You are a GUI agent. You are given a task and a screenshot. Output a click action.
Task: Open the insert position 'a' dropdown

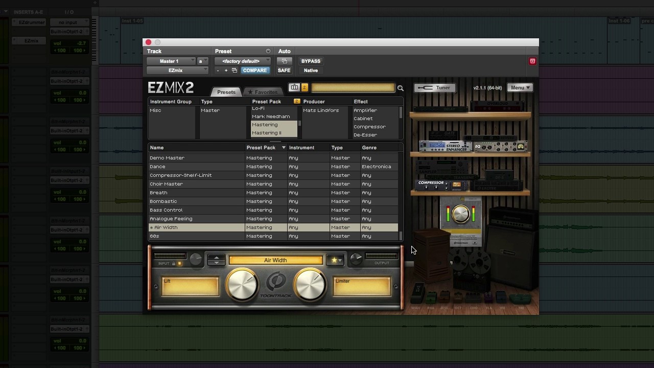[203, 61]
